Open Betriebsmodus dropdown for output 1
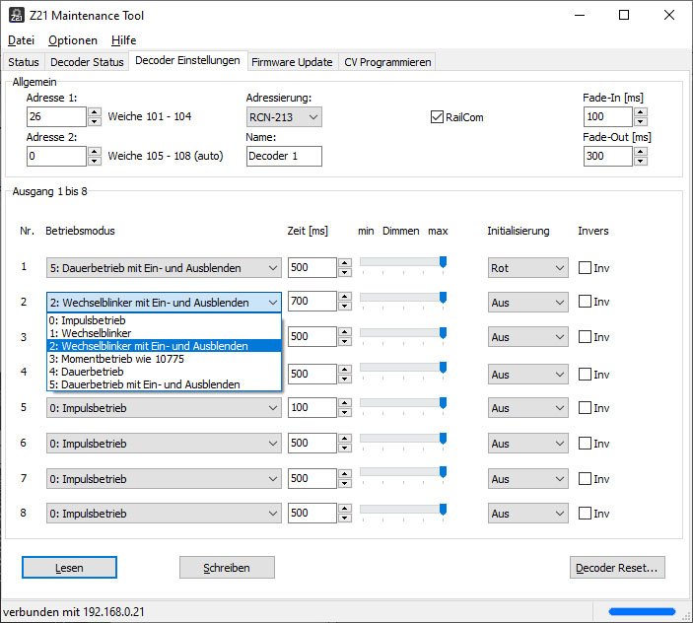This screenshot has width=693, height=623. (x=164, y=268)
